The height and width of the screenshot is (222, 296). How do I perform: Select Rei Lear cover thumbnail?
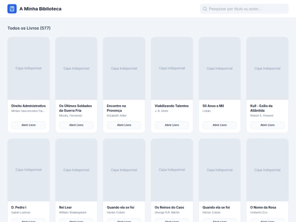pyautogui.click(x=76, y=170)
